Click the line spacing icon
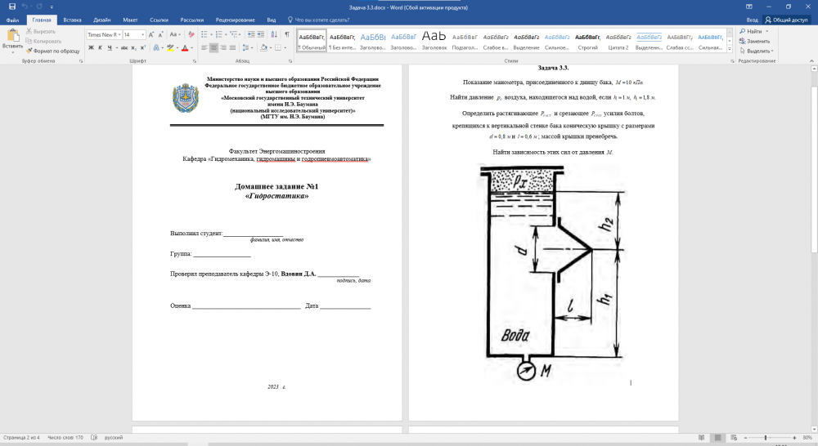This screenshot has height=446, width=818. (x=246, y=48)
